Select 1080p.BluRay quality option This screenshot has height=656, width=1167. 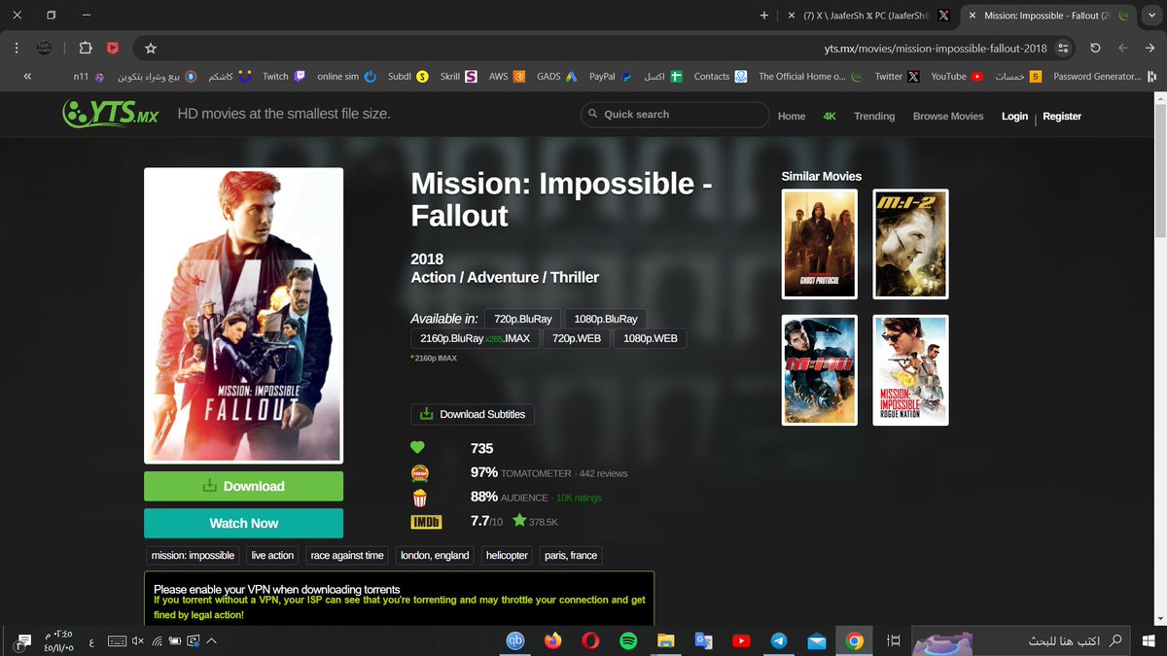point(606,319)
